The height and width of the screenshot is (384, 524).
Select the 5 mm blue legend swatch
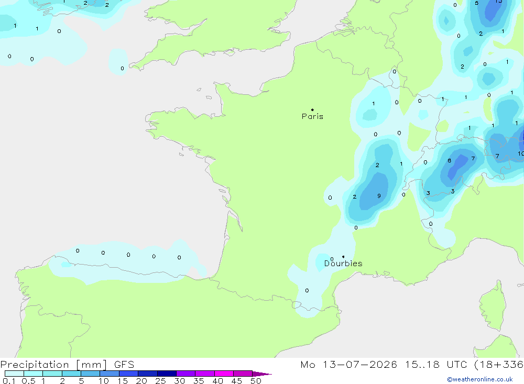click(x=90, y=374)
